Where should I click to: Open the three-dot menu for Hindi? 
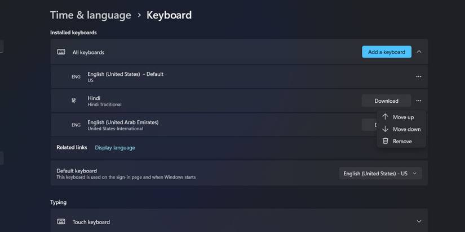[418, 101]
